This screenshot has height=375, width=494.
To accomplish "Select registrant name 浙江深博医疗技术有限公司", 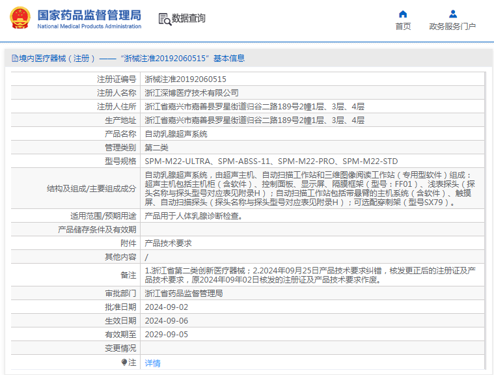I will tap(191, 92).
